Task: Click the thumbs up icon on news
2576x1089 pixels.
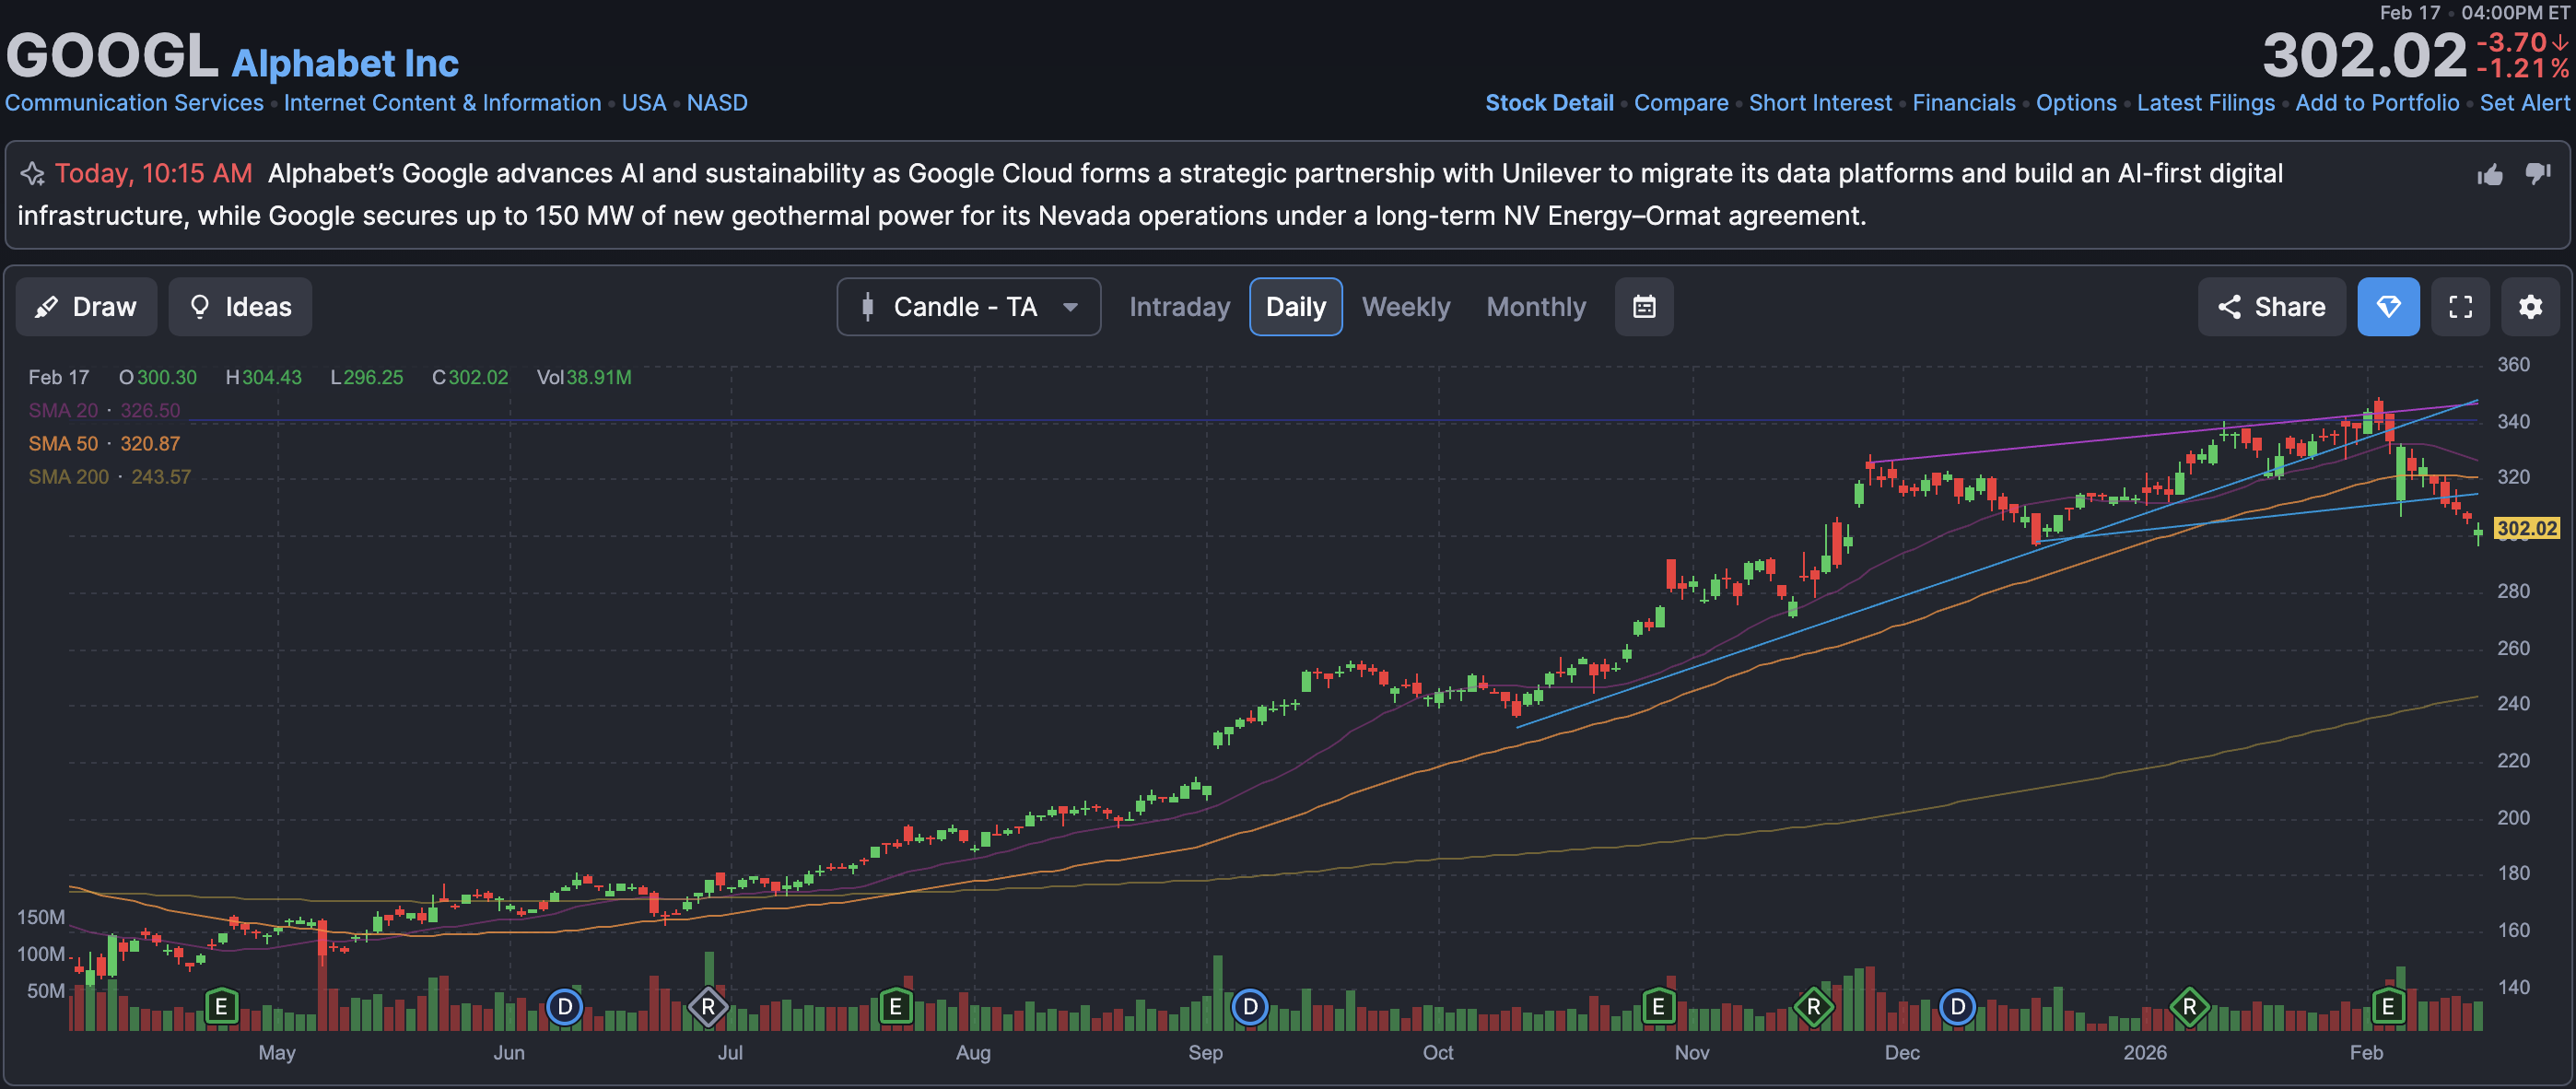Action: tap(2490, 175)
